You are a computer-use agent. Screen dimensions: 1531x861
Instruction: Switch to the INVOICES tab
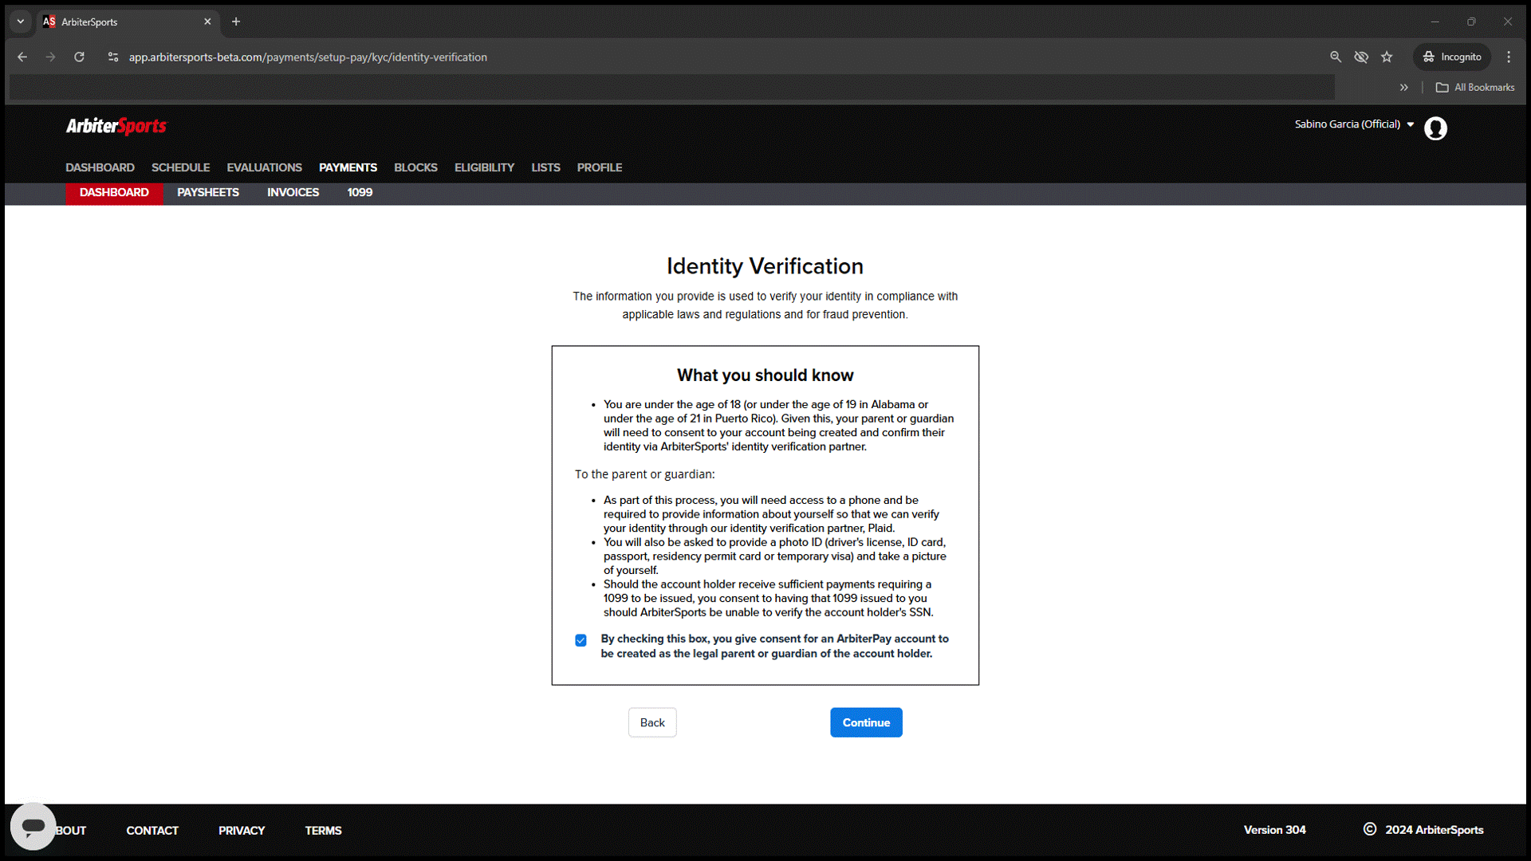click(293, 192)
